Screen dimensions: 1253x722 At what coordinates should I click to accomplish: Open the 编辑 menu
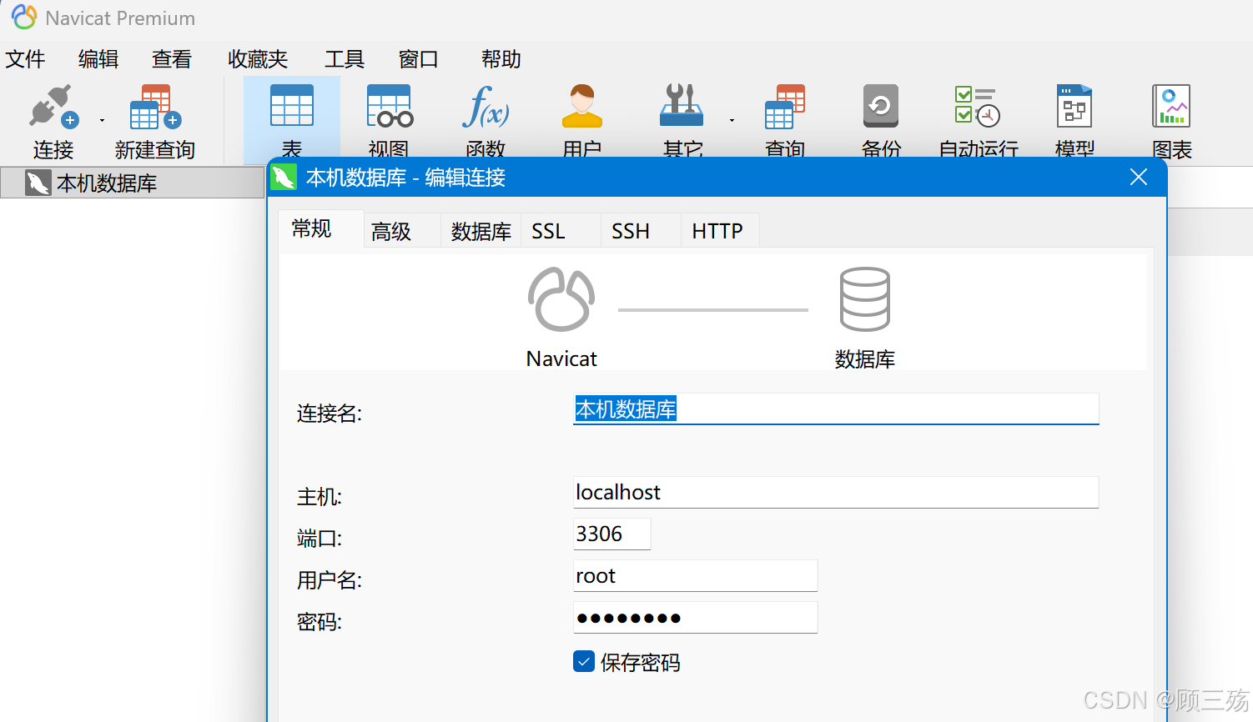click(98, 59)
